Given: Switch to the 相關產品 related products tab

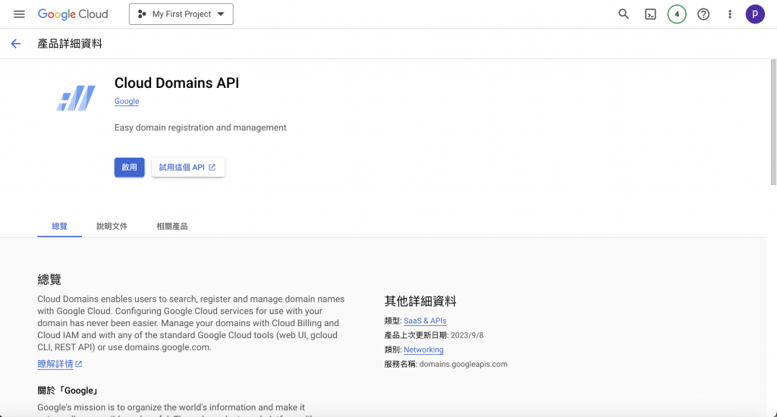Looking at the screenshot, I should [x=172, y=227].
